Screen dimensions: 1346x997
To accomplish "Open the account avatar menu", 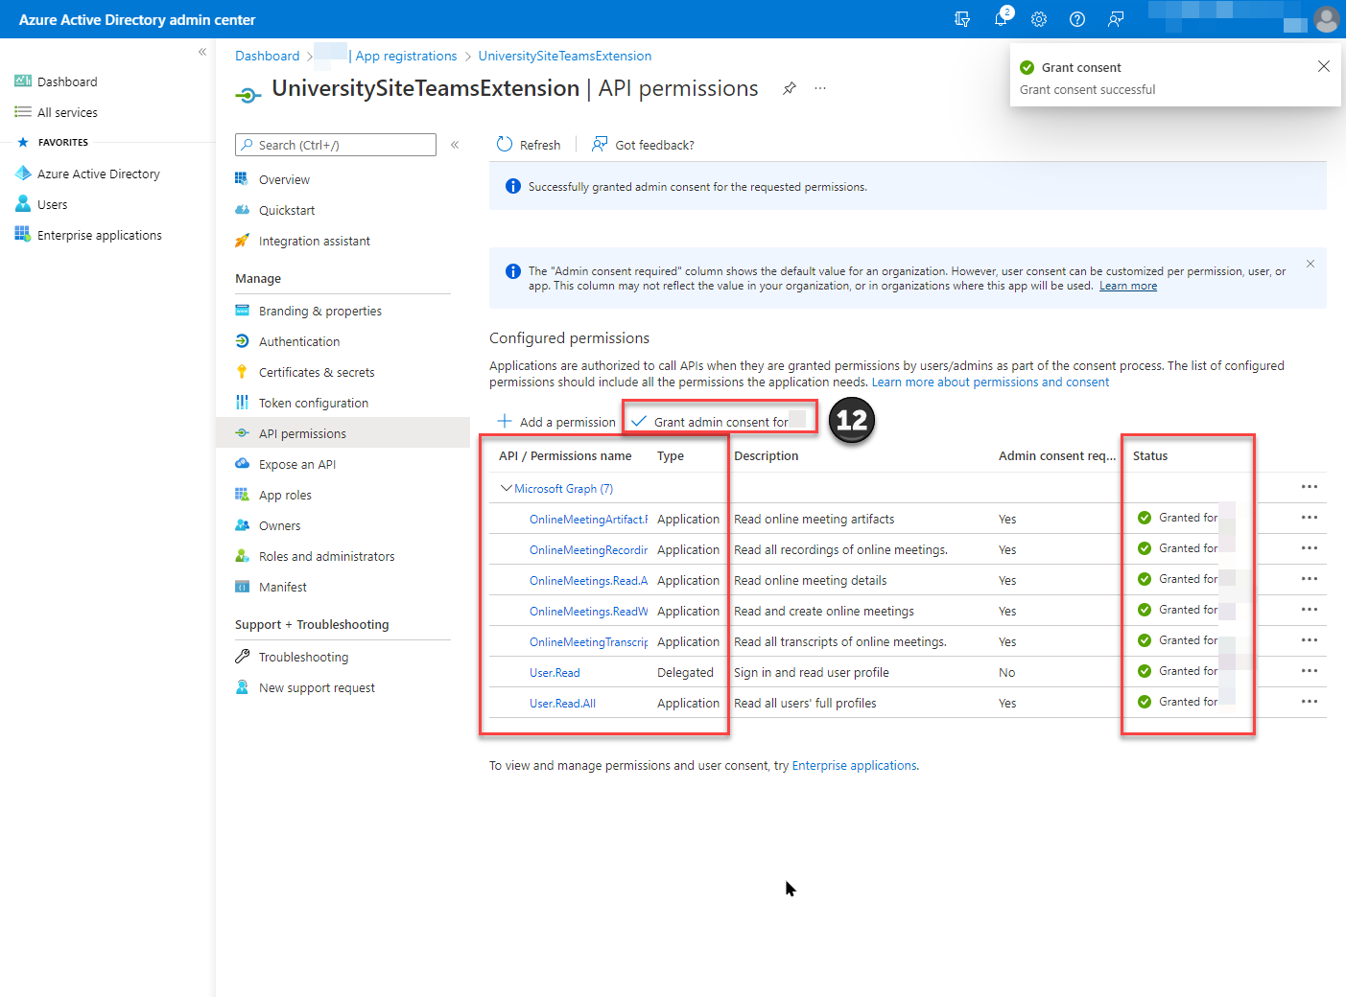I will [x=1327, y=19].
